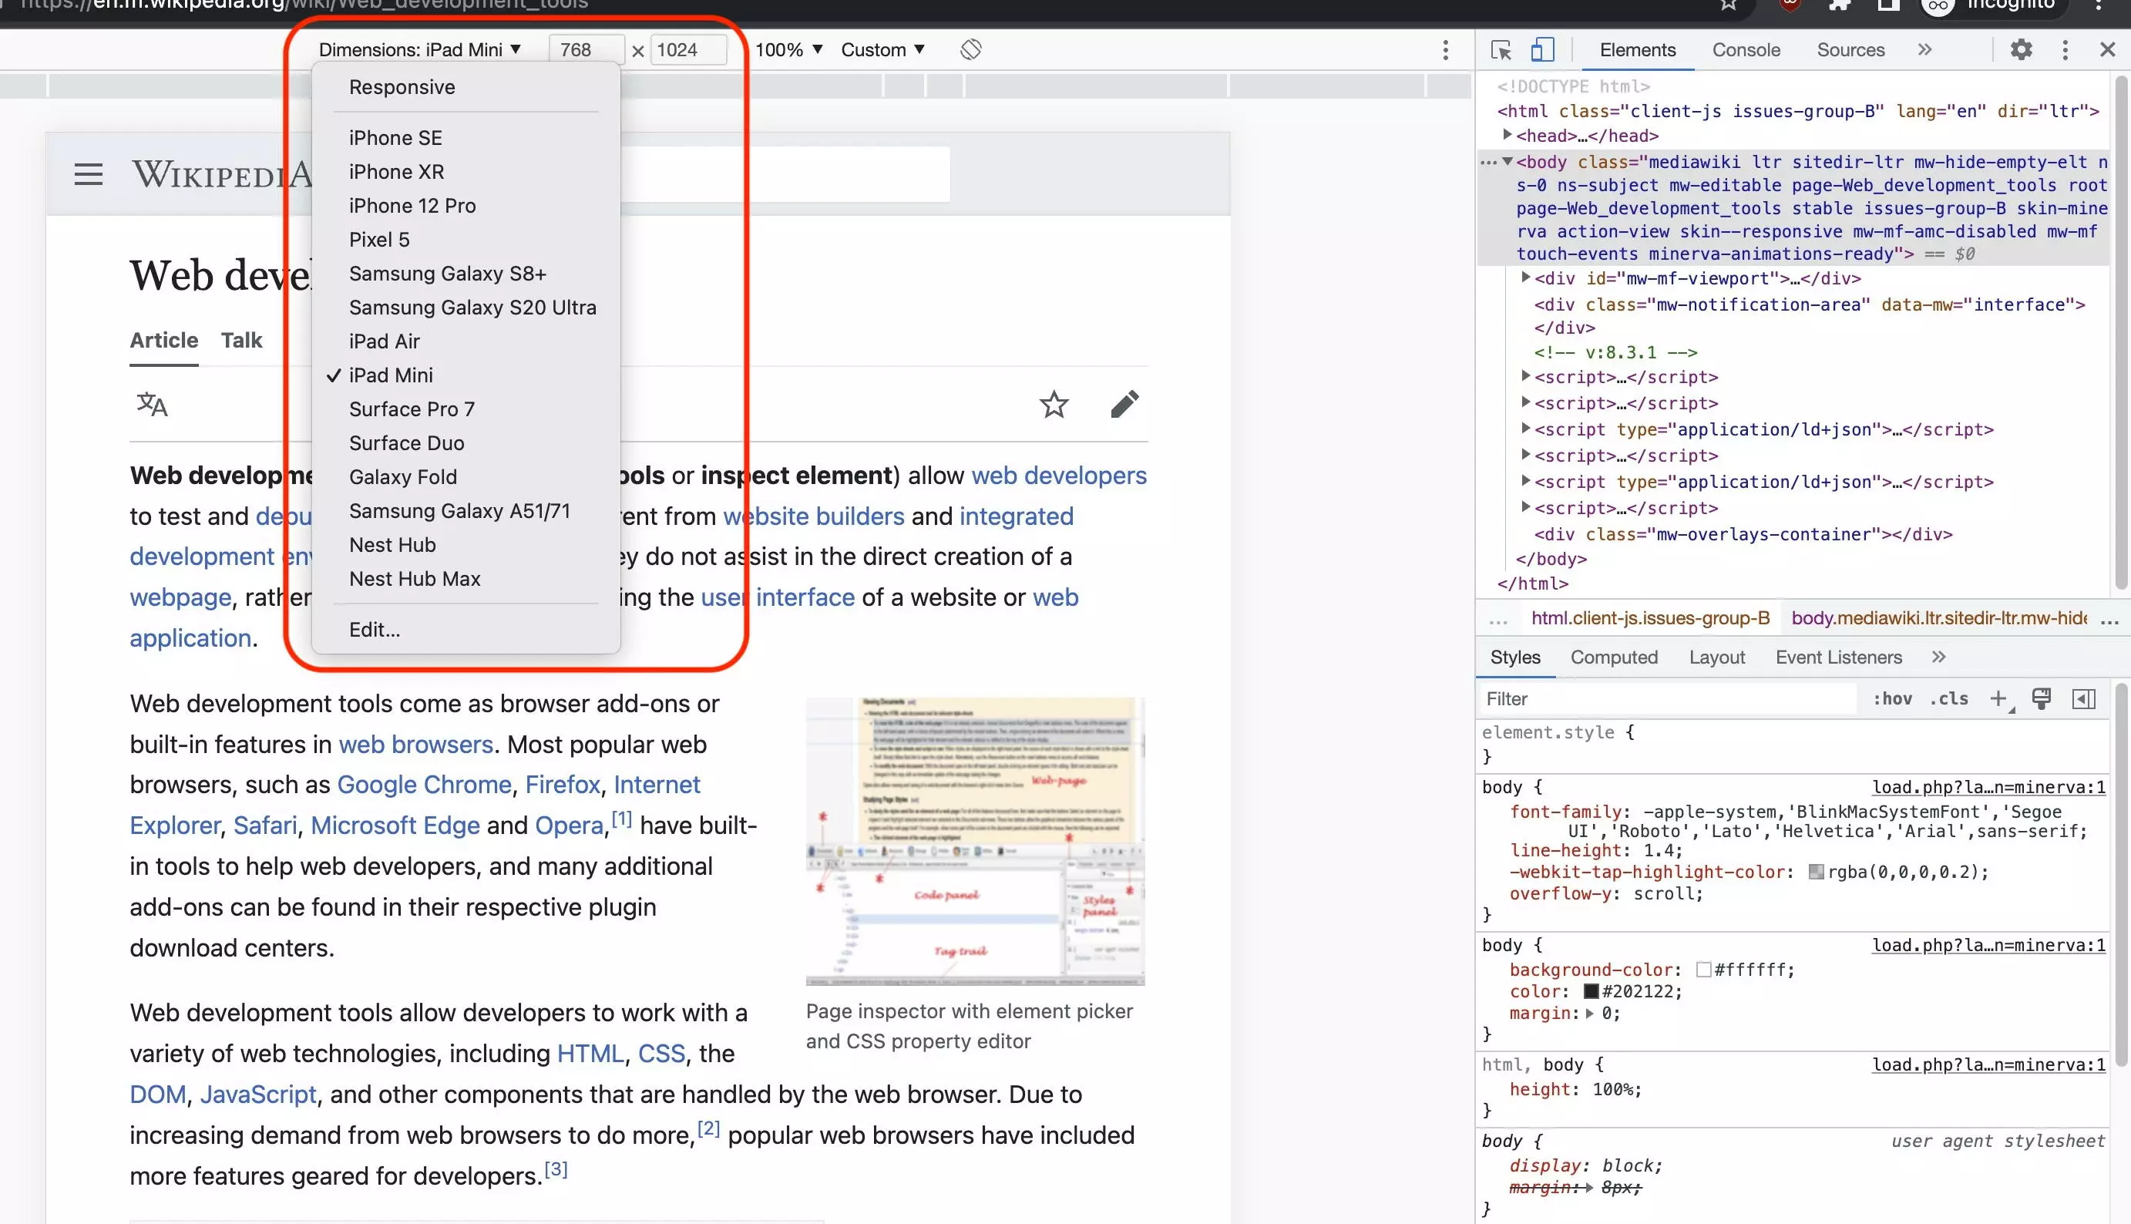Image resolution: width=2131 pixels, height=1224 pixels.
Task: Select iPhone SE device preset
Action: (395, 136)
